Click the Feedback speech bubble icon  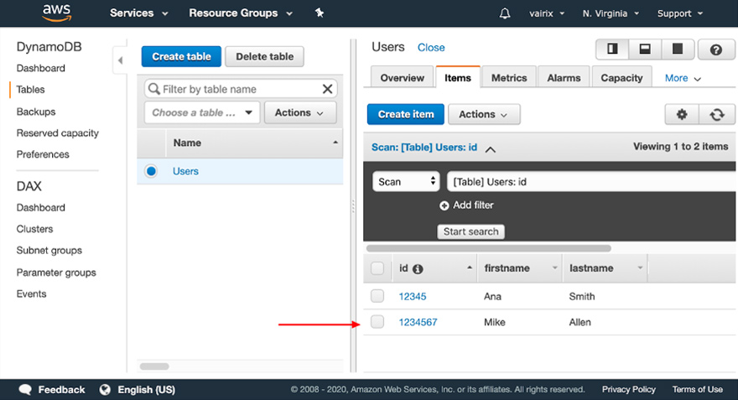click(25, 389)
